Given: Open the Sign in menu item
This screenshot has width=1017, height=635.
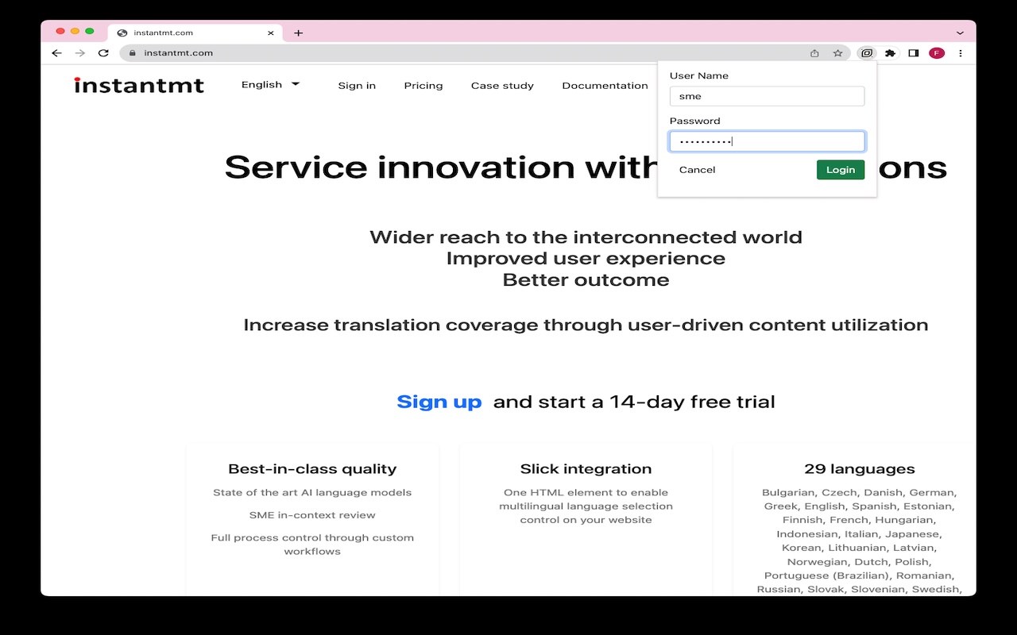Looking at the screenshot, I should pyautogui.click(x=357, y=86).
